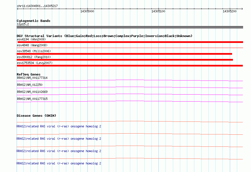Select the DGV Structural Variants track title
The height and width of the screenshot is (172, 251).
(x=105, y=36)
